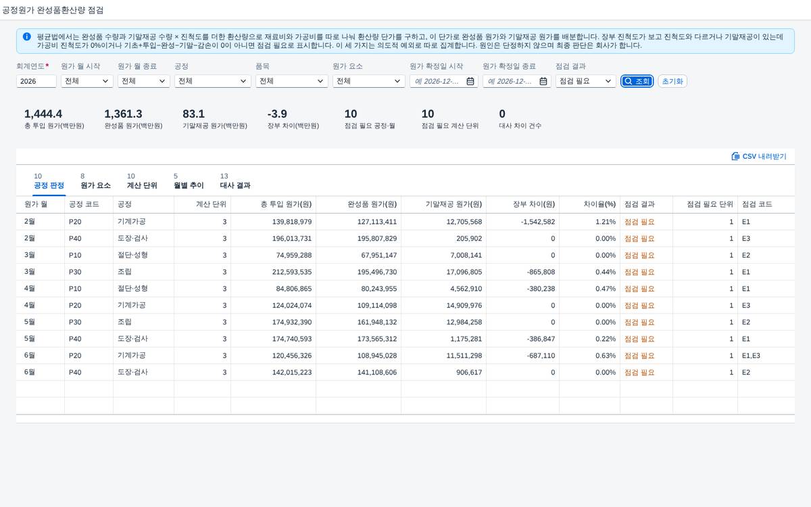811x507 pixels.
Task: Open calendar picker for 원가 확정일 시작
Action: [470, 81]
